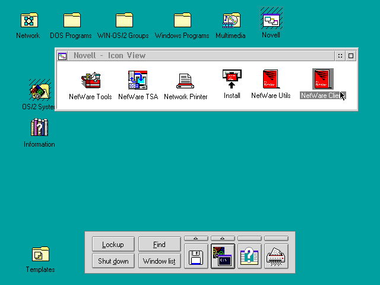Viewport: 380px width, 285px height.
Task: Click the Templates label text
Action: click(x=40, y=270)
